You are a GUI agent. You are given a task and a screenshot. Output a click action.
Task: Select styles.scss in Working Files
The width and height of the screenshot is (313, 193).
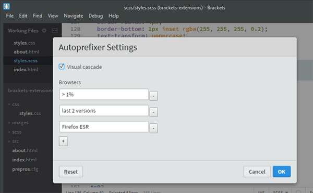[x=26, y=61]
